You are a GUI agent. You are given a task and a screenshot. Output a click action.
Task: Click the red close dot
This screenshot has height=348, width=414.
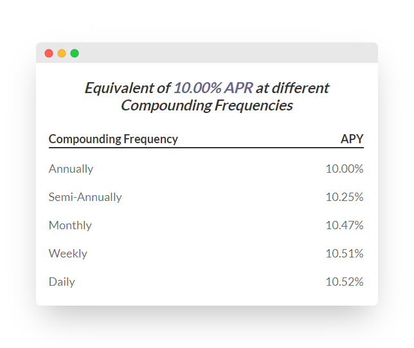click(x=49, y=53)
